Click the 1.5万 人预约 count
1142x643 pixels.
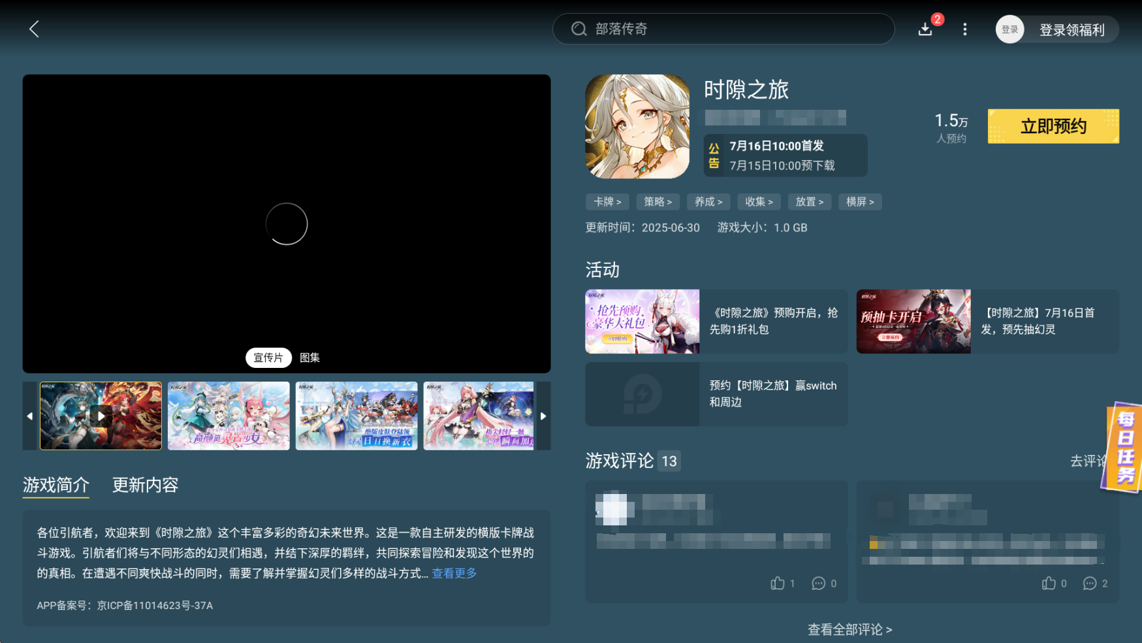951,127
